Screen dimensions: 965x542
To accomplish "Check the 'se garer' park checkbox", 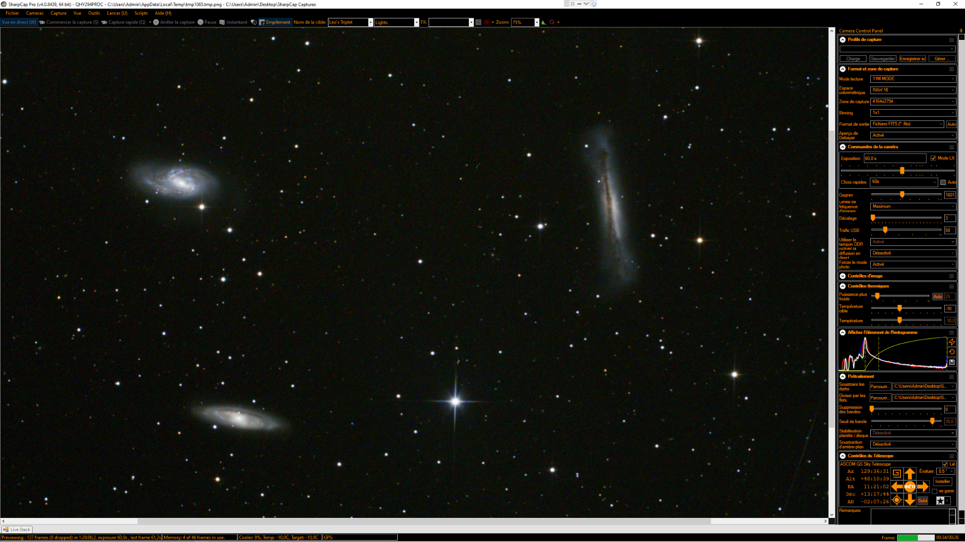I will (x=934, y=491).
